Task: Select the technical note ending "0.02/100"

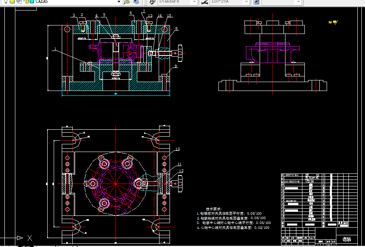Action: coord(233,228)
